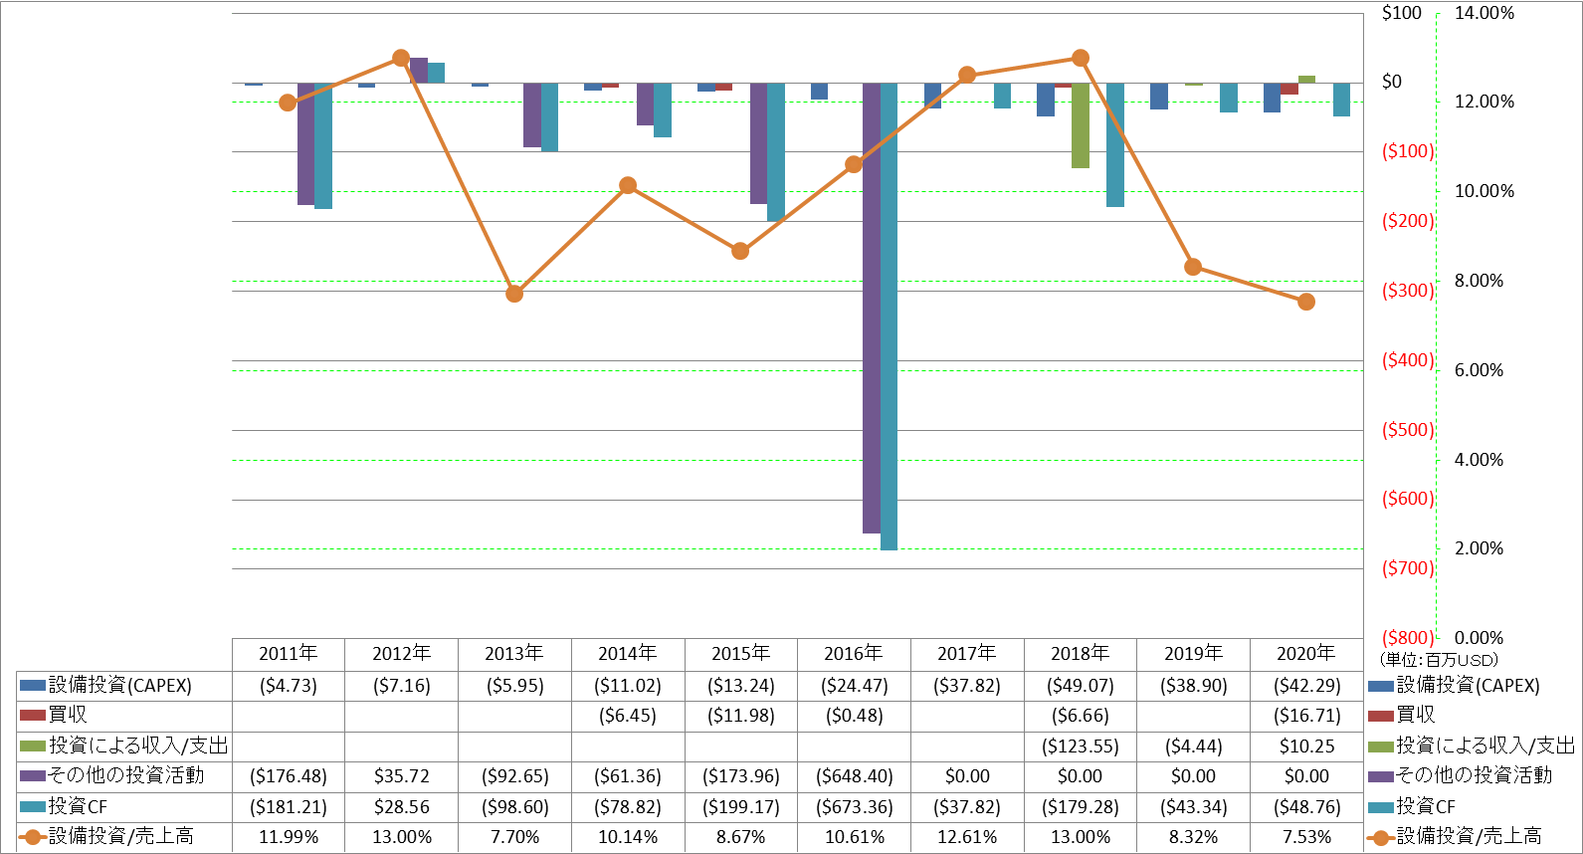The width and height of the screenshot is (1583, 854).
Task: Click the ($673.36) 投資CF cell
Action: (x=854, y=807)
